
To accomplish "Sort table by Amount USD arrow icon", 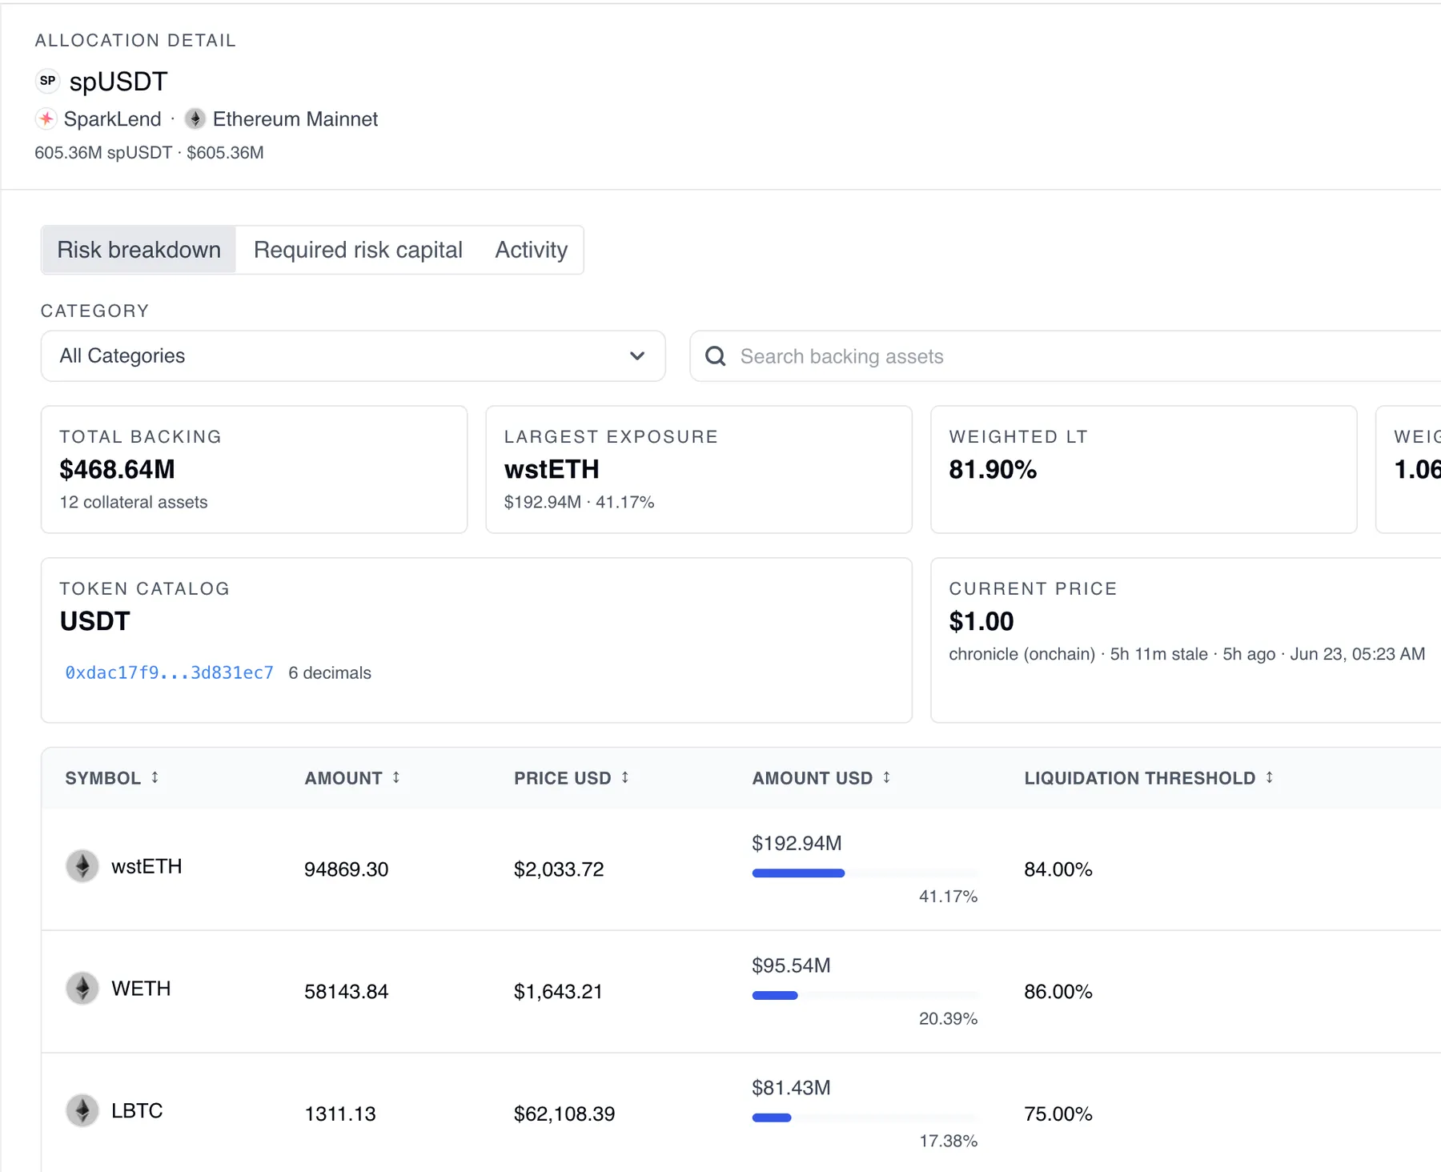I will [887, 777].
